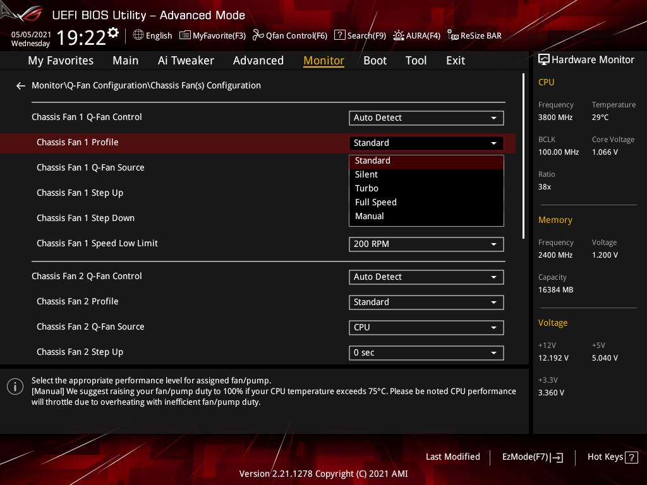Click the AURA lighting icon
The image size is (647, 485).
[x=398, y=35]
